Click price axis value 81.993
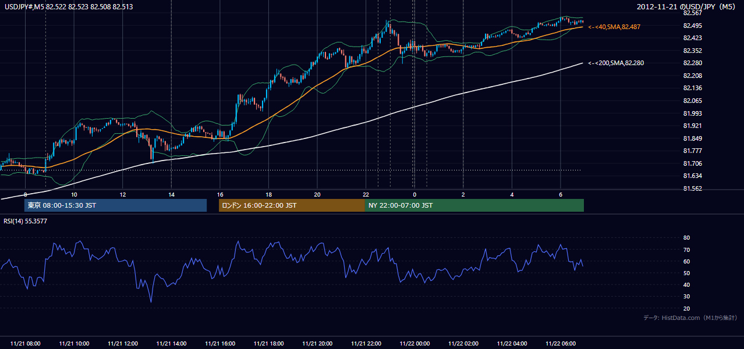744x349 pixels. (x=692, y=113)
